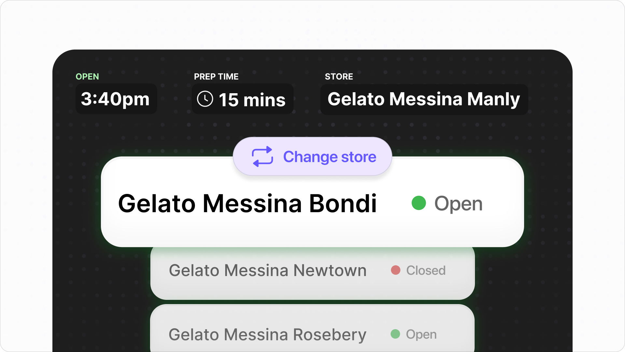This screenshot has height=352, width=625.
Task: Open the Gelato Messina Manly store selector
Action: point(424,99)
